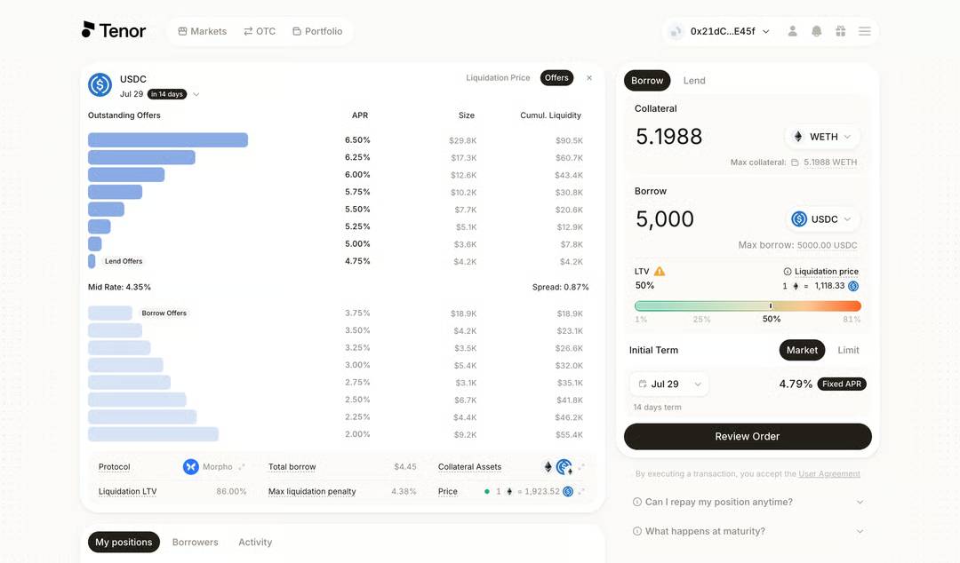The height and width of the screenshot is (563, 960).
Task: Click the borrow amount field 5,000
Action: coord(665,219)
